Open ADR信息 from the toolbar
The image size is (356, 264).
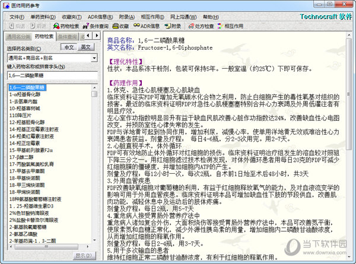click(146, 26)
